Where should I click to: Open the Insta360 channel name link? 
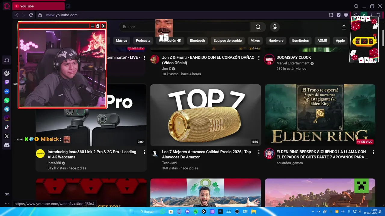tap(54, 163)
